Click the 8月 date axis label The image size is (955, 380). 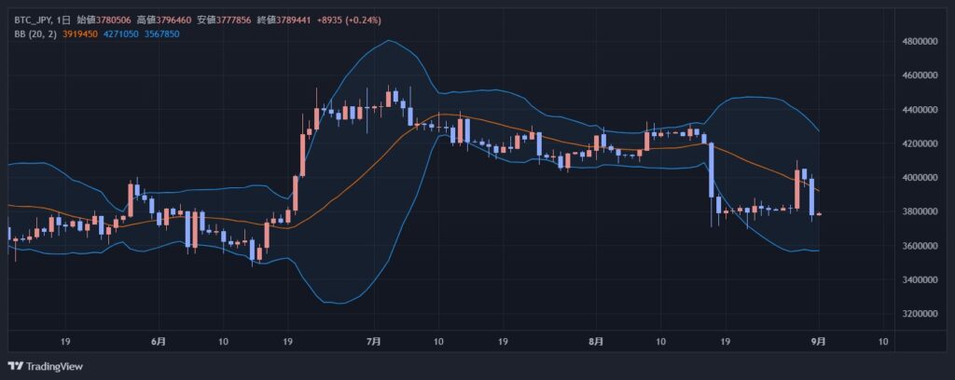pos(596,342)
